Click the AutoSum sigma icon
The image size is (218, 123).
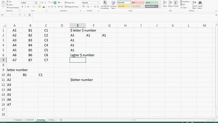pos(181,1)
